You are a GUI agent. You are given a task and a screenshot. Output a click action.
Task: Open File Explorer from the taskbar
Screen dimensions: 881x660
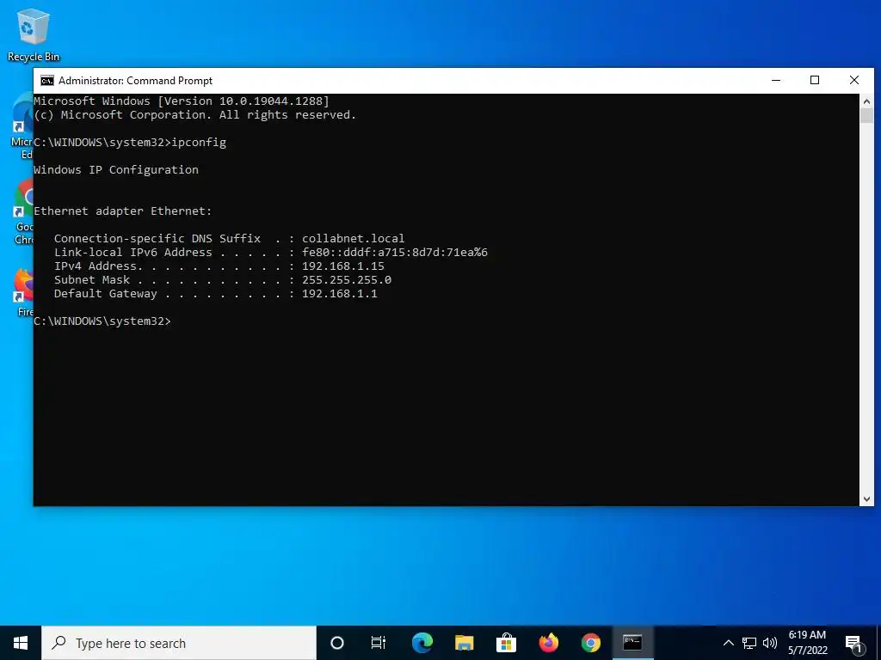pos(464,643)
